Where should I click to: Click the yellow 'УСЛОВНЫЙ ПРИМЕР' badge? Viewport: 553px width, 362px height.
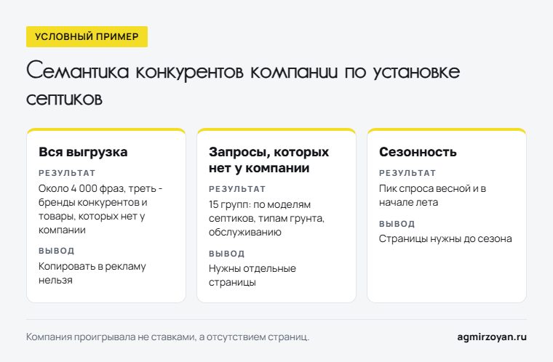point(87,36)
